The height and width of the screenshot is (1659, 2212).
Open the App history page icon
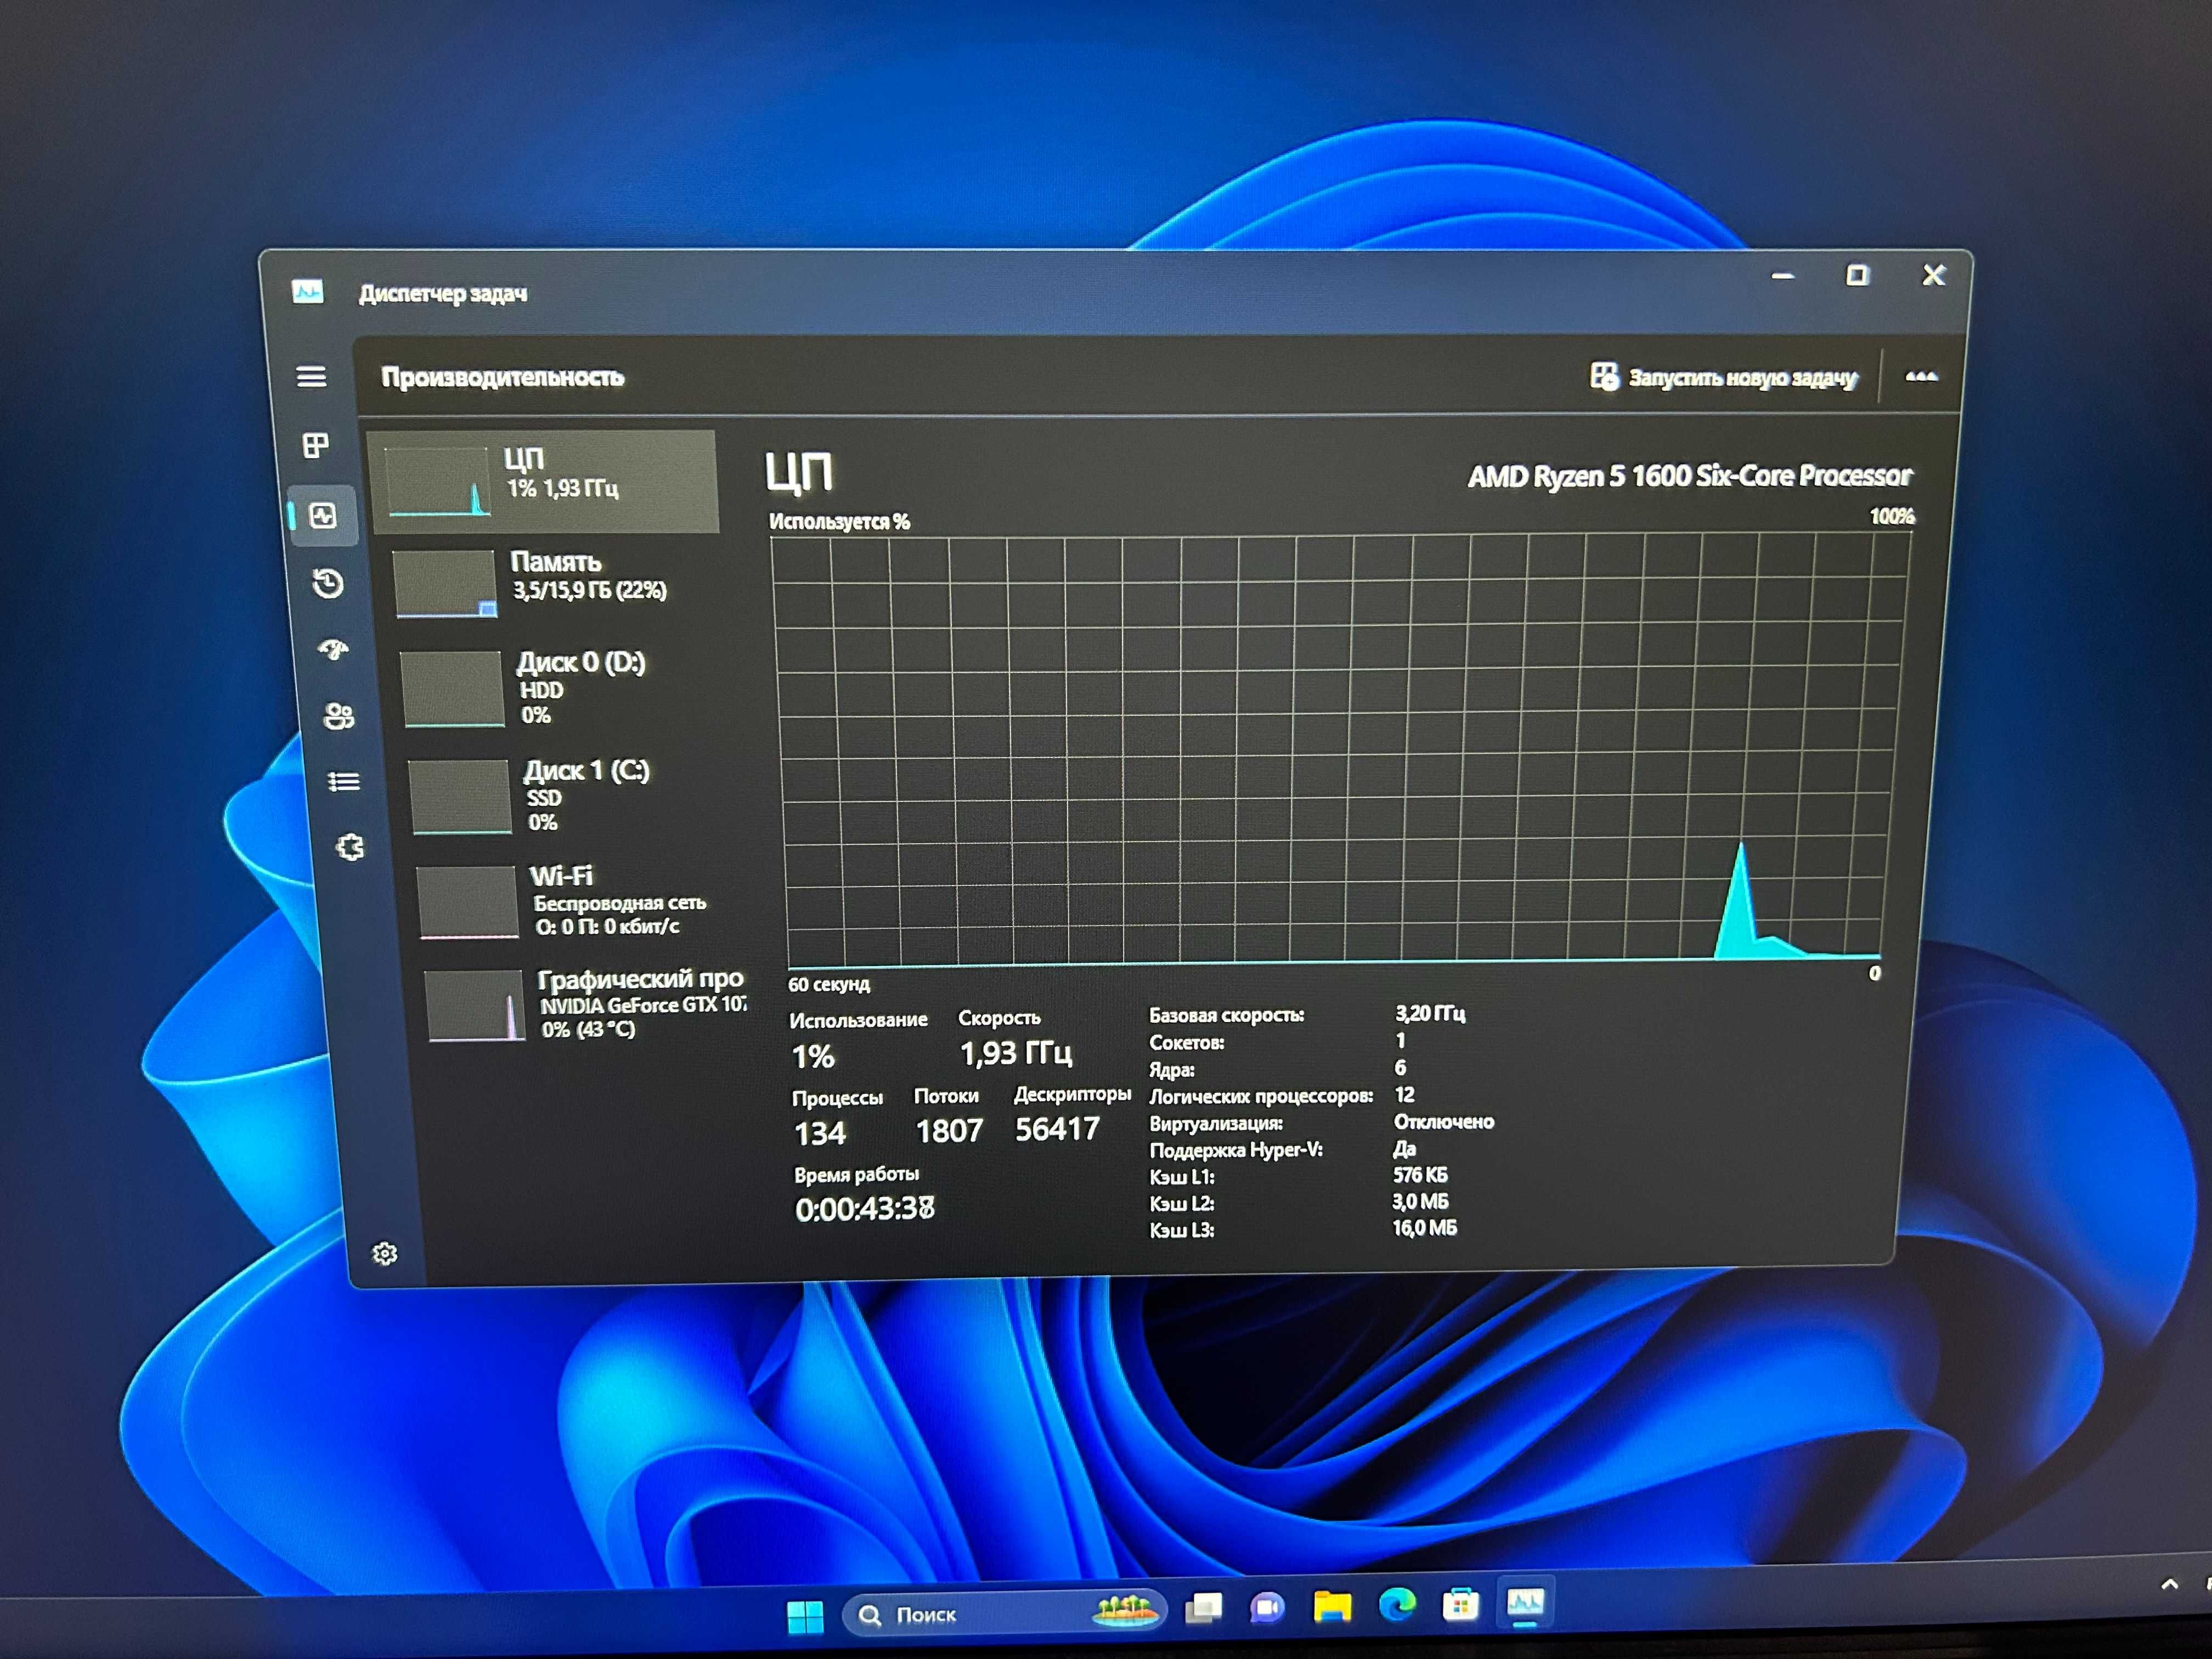click(328, 583)
